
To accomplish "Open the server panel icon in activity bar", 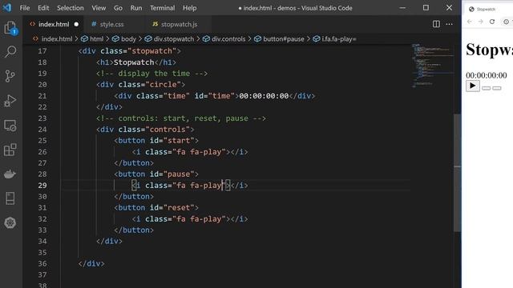I will coord(10,198).
